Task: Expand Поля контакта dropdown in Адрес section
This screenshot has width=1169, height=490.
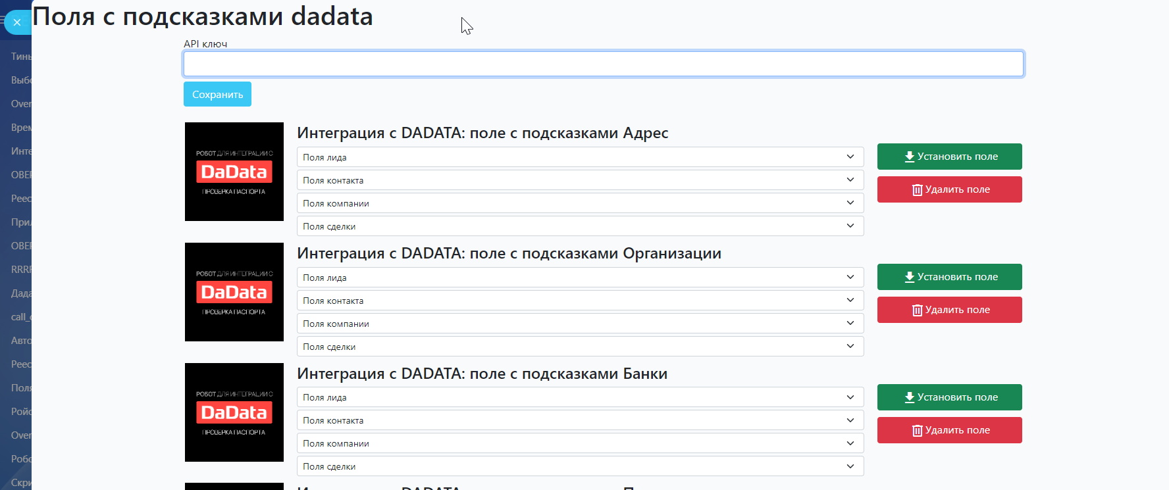Action: point(579,180)
